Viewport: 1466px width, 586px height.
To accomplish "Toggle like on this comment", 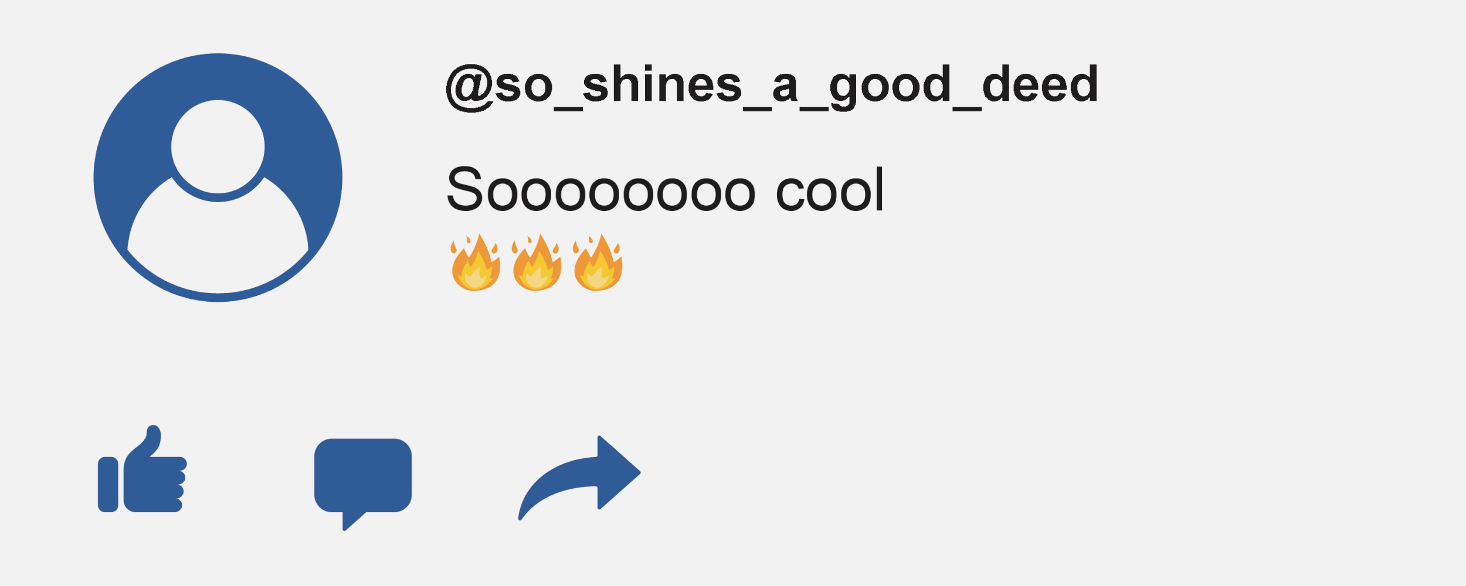I will tap(142, 469).
